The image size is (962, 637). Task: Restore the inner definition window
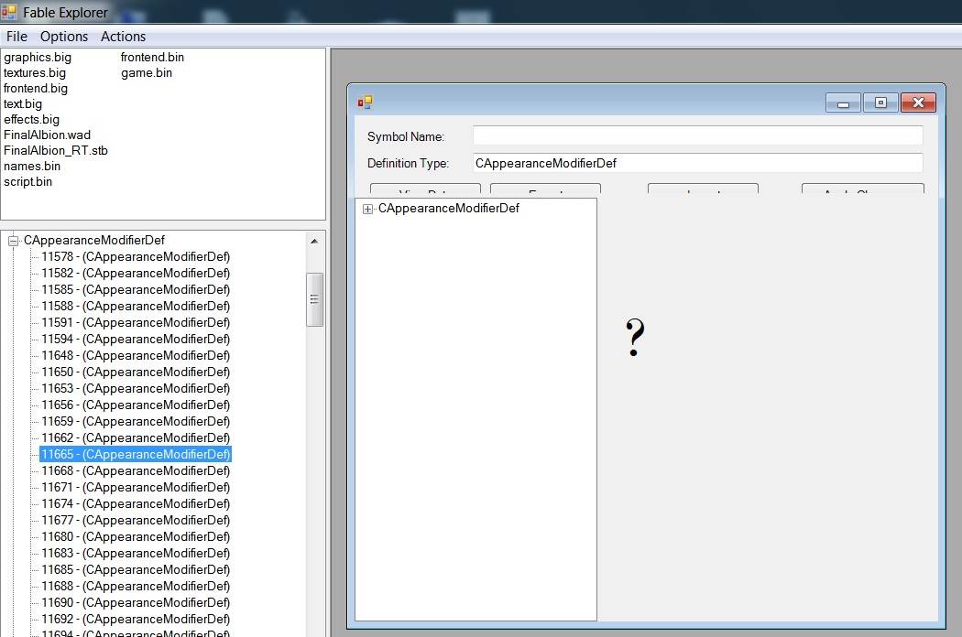pos(880,103)
